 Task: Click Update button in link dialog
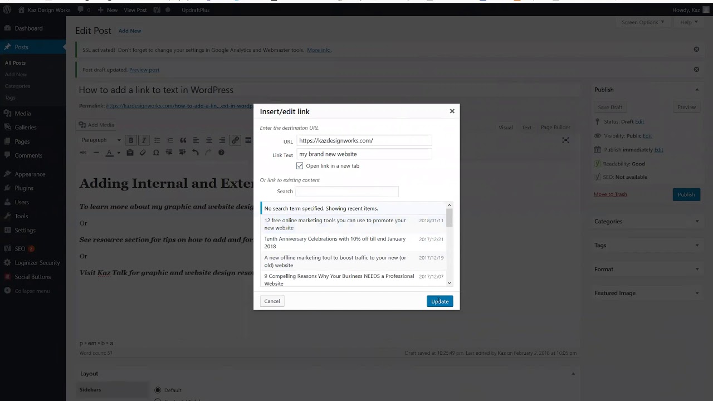point(439,301)
